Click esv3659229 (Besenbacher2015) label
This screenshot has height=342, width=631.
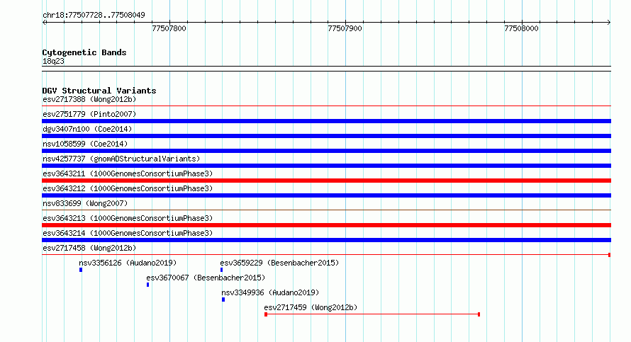click(x=279, y=263)
